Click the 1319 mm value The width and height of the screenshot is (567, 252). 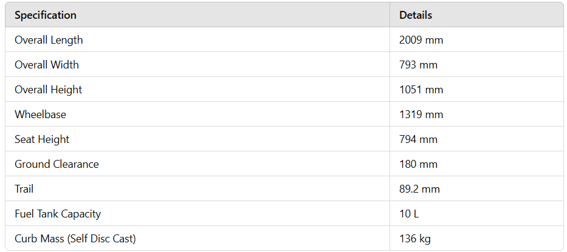[x=421, y=114]
